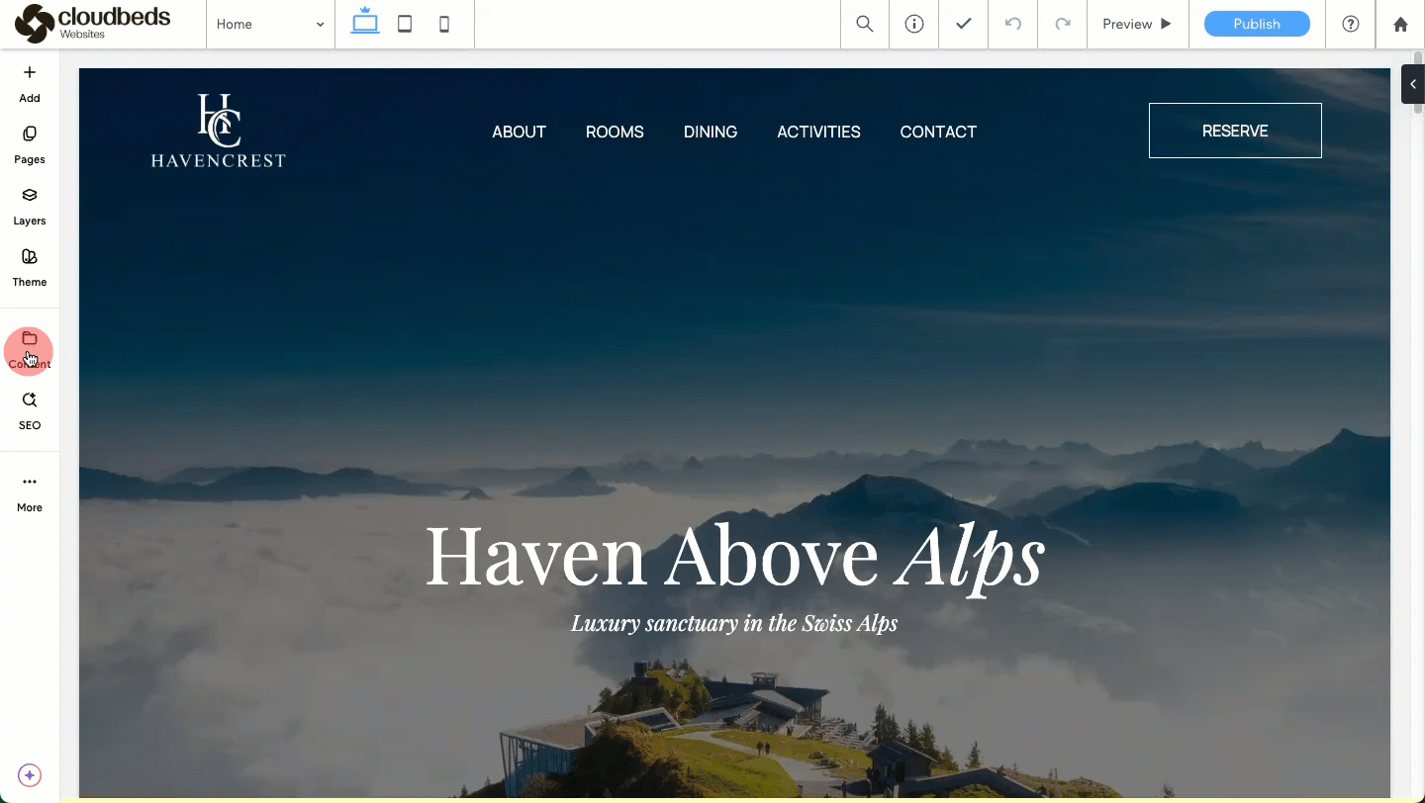
Task: Open the SEO panel
Action: click(30, 410)
